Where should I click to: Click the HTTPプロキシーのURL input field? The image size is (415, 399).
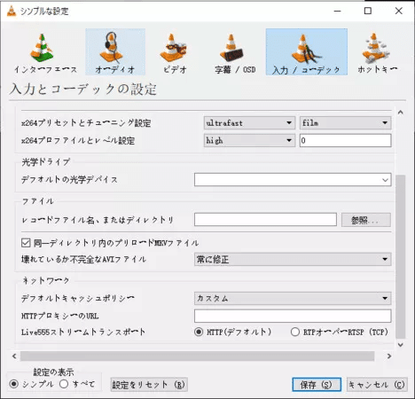(x=293, y=316)
